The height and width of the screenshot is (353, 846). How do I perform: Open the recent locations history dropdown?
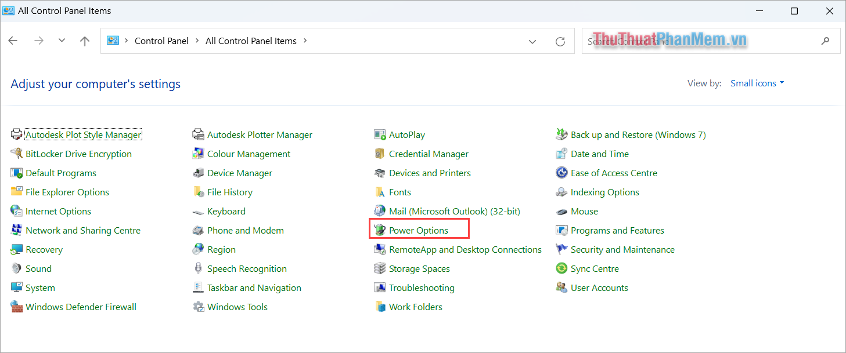62,41
